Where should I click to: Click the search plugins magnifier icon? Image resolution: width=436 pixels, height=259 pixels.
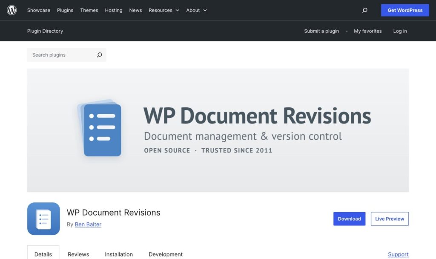[99, 55]
